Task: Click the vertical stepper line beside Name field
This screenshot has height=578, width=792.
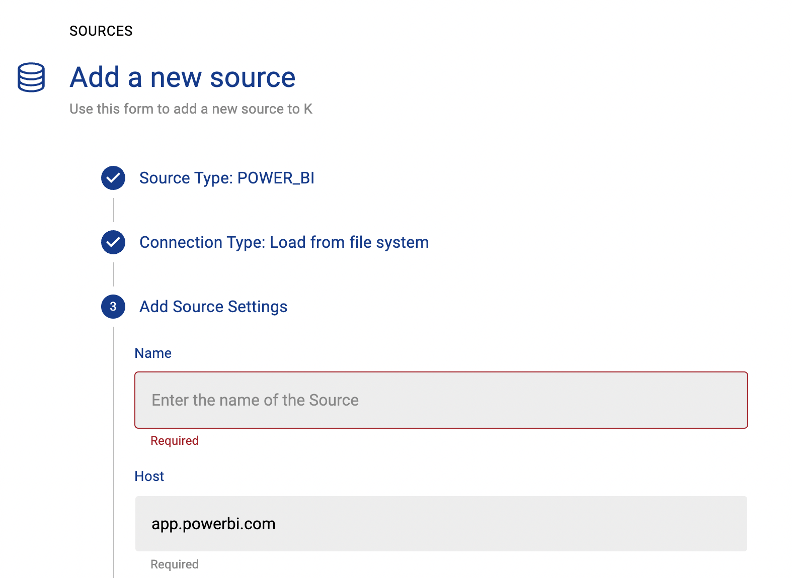Action: [x=114, y=400]
